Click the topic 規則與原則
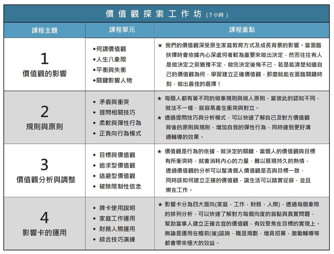 click(45, 127)
